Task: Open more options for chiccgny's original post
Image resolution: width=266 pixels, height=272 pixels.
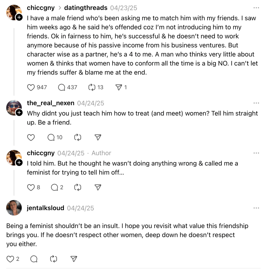Action: 256,8
